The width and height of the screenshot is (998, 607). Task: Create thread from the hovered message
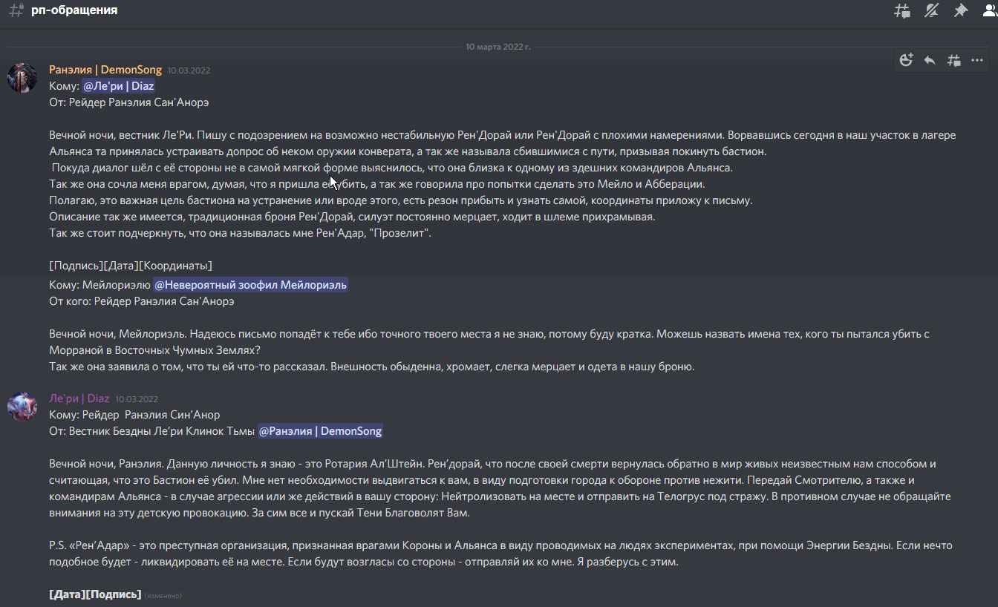[954, 61]
